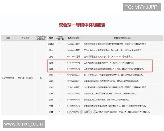
Task: Select the 572.9686万元 amount for 安徽
Action: pyautogui.click(x=74, y=81)
